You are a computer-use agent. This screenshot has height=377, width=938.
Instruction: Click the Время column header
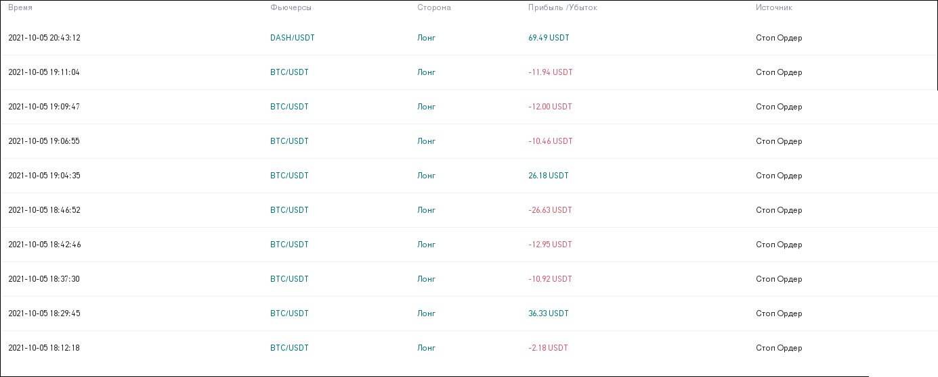tap(20, 7)
